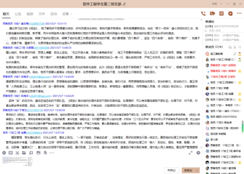Click star icon beside 党员 17软工1班 member
The width and height of the screenshot is (244, 174).
coord(240,94)
